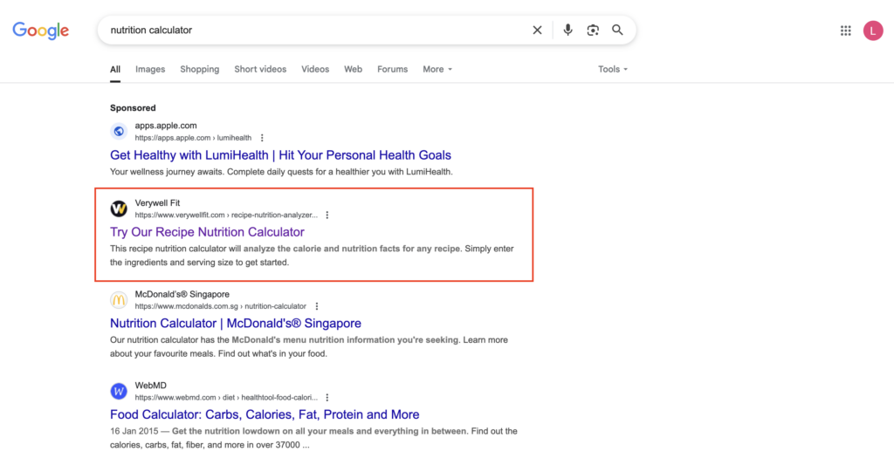Open three-dot menu for McDonald's result

[317, 306]
